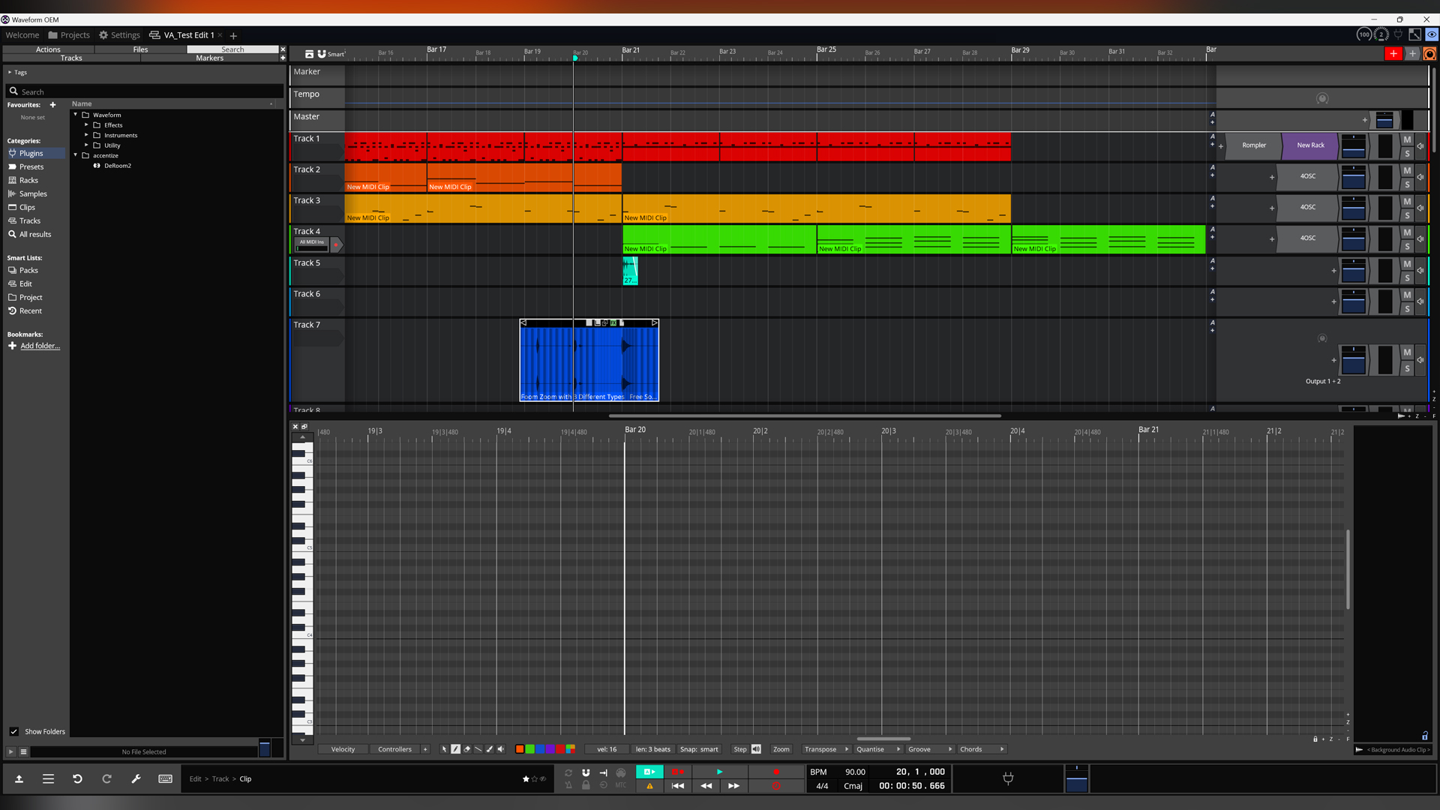Screen dimensions: 1440x810
Task: Select the green note color swatch
Action: click(529, 749)
